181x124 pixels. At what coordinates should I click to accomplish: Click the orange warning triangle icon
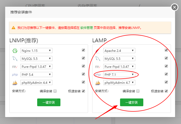[x=13, y=28]
